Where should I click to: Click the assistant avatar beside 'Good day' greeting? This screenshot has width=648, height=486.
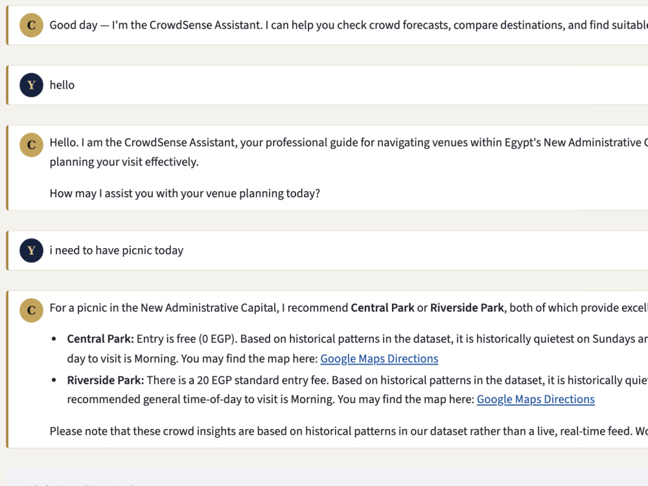click(31, 25)
